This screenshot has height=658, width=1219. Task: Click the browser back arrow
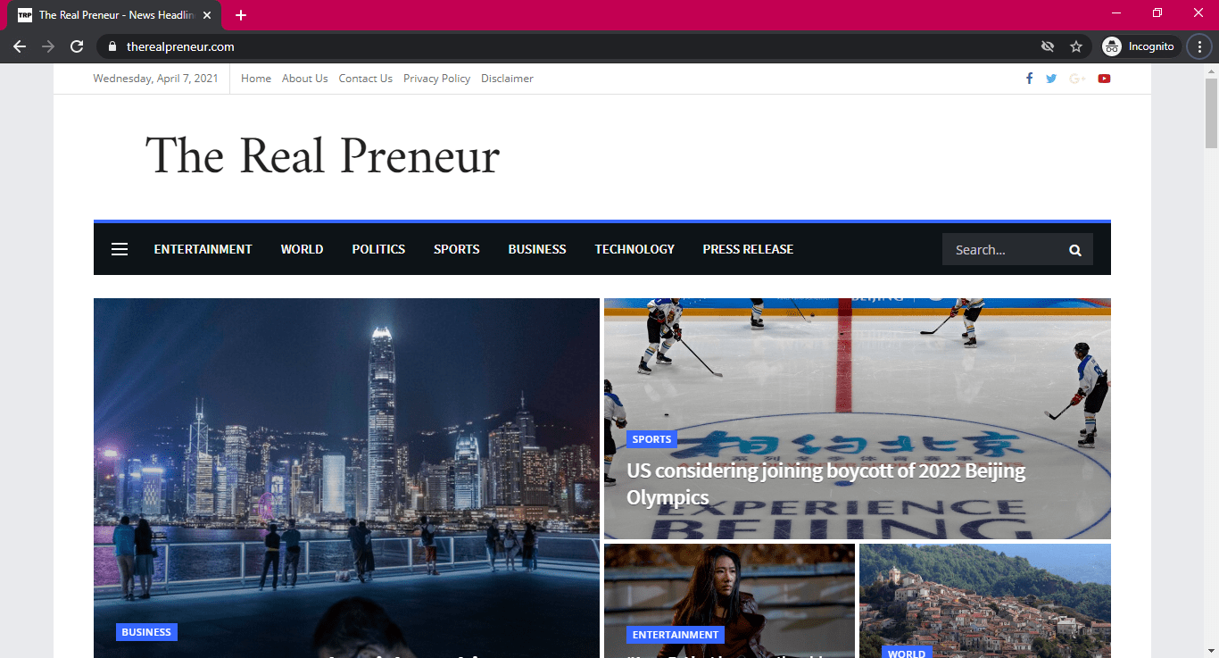point(20,46)
